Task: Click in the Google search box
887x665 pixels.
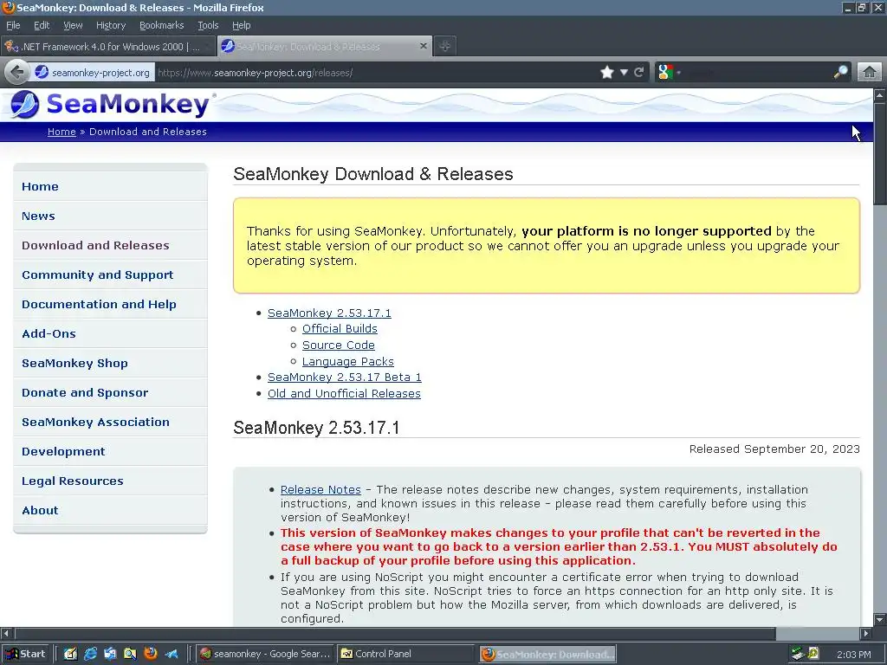Action: (x=757, y=73)
